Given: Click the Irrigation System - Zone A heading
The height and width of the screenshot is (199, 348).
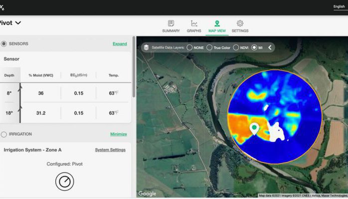Looking at the screenshot, I should click(32, 150).
